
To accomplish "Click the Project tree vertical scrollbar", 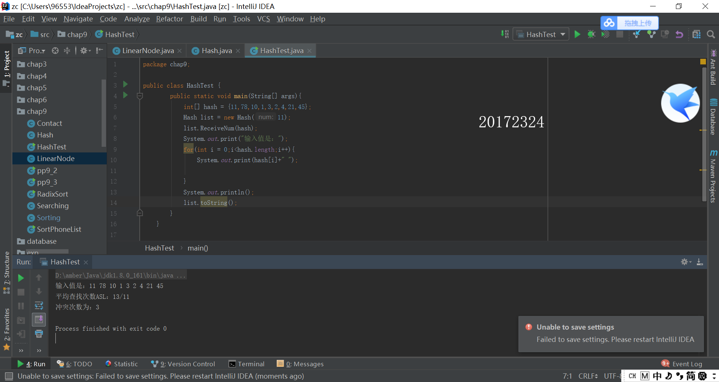I will (x=104, y=113).
